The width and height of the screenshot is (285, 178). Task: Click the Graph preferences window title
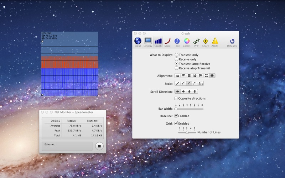tap(186, 33)
